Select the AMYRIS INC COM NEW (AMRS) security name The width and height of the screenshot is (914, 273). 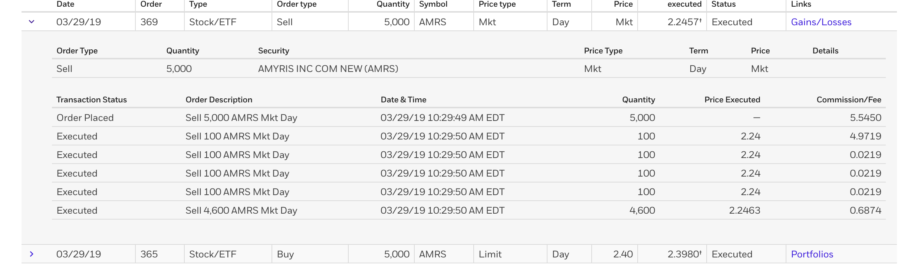[x=328, y=69]
